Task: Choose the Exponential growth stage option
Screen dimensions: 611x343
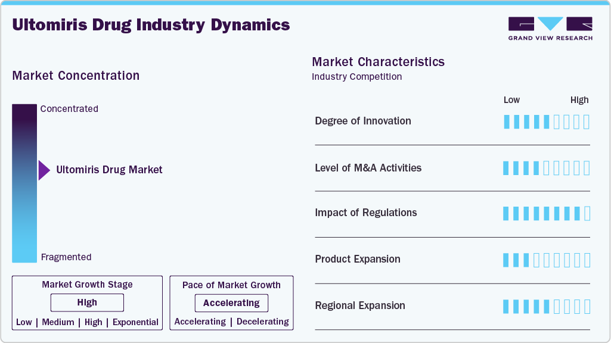Action: click(x=135, y=322)
